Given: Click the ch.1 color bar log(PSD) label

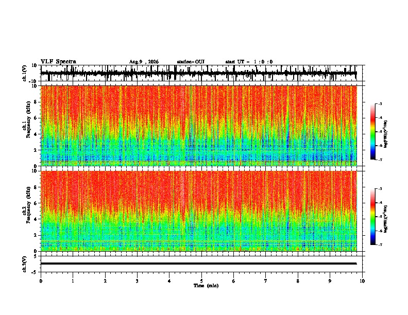Looking at the screenshot, I should tap(385, 134).
